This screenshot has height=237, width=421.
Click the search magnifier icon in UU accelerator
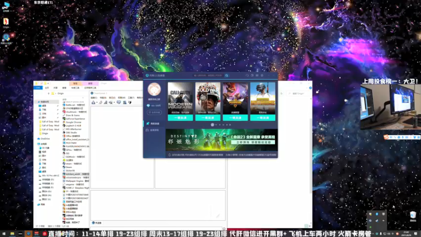click(227, 75)
